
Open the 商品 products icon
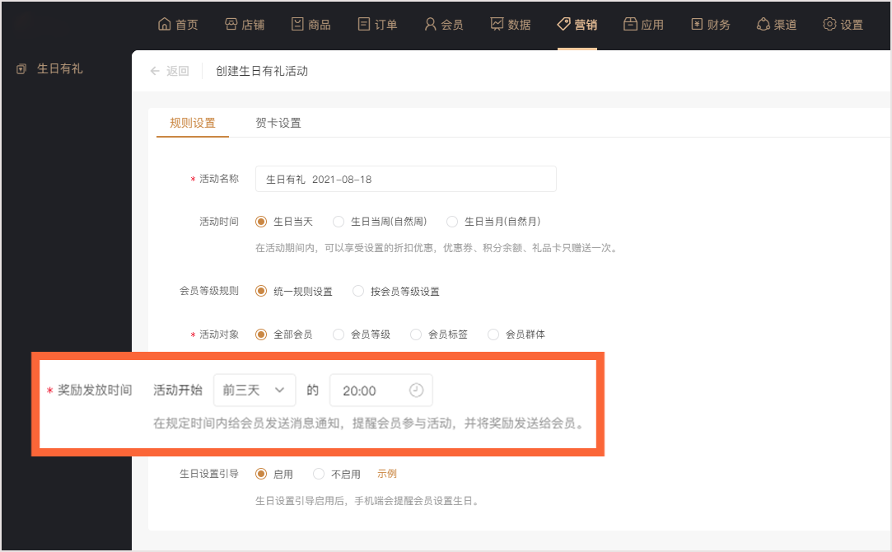[x=297, y=24]
